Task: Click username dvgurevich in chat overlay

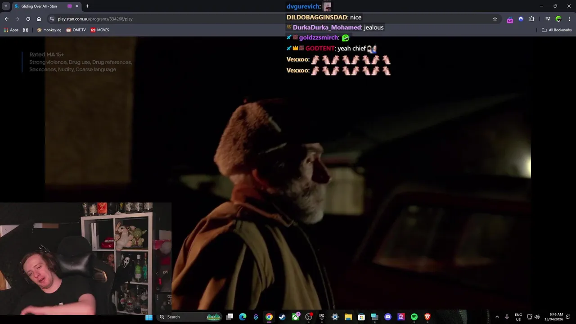Action: [303, 6]
